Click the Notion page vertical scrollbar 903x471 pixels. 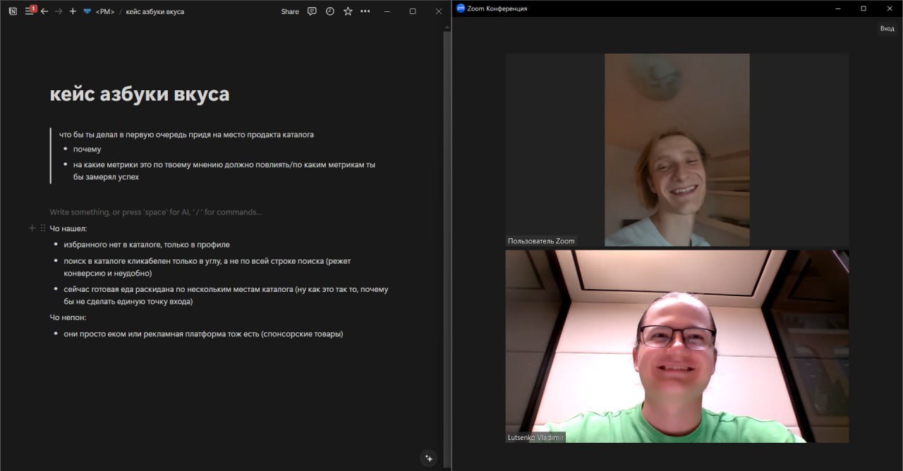tap(446, 212)
